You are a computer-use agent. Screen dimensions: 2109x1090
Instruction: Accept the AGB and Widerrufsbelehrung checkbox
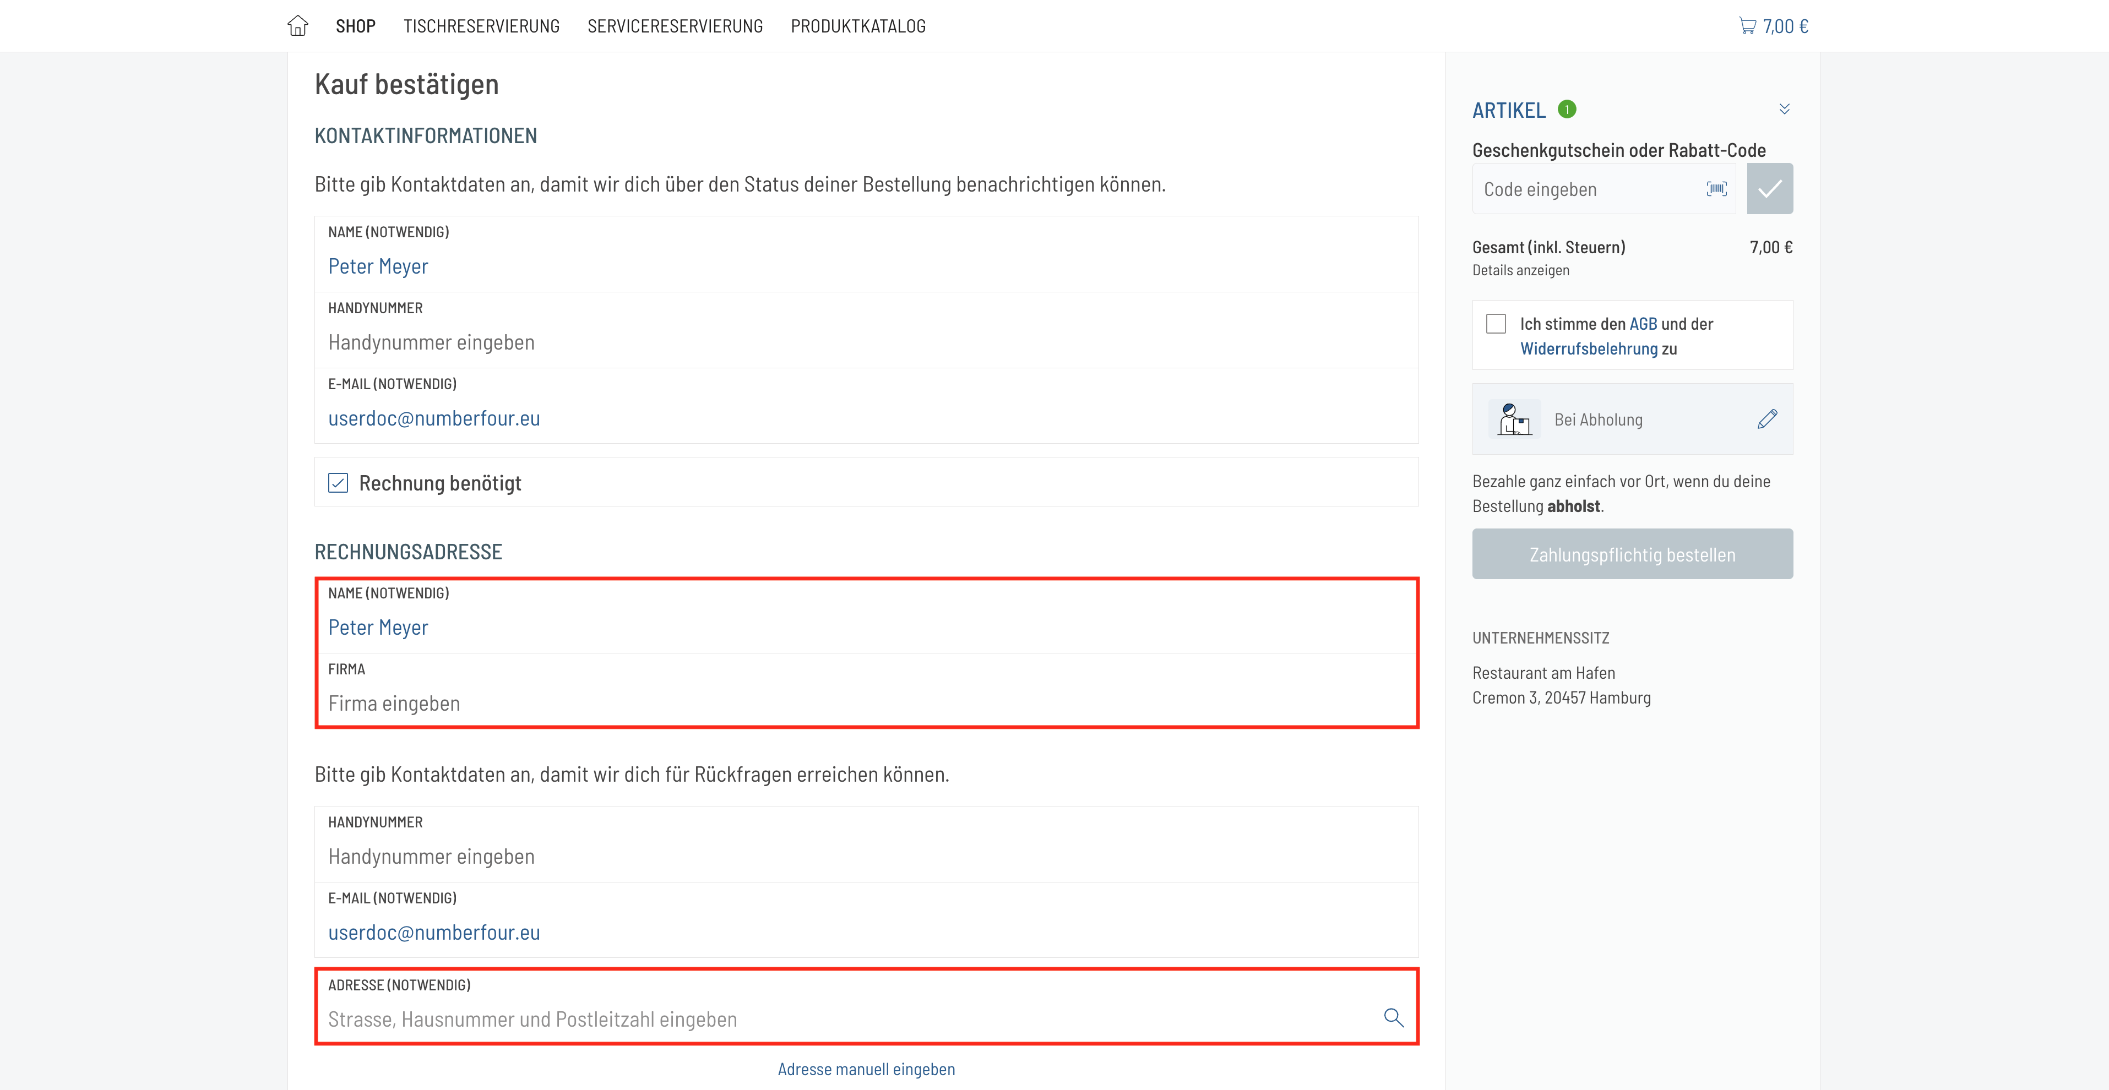coord(1496,324)
